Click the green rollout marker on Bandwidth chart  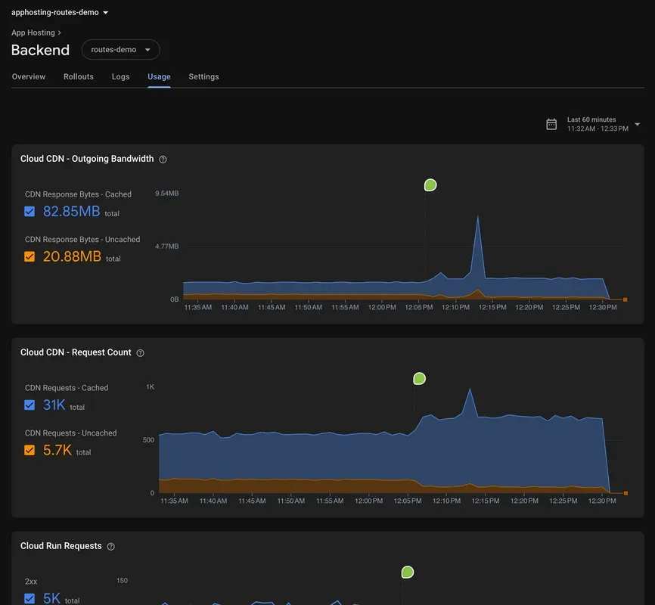(x=430, y=185)
